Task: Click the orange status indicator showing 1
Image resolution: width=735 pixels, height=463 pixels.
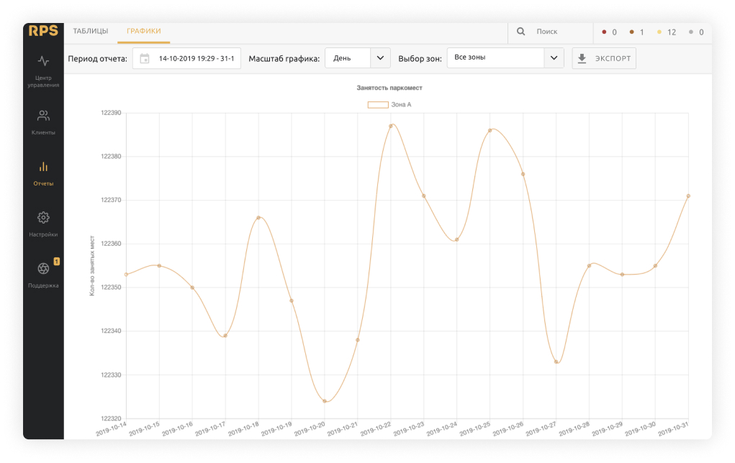Action: coord(636,32)
